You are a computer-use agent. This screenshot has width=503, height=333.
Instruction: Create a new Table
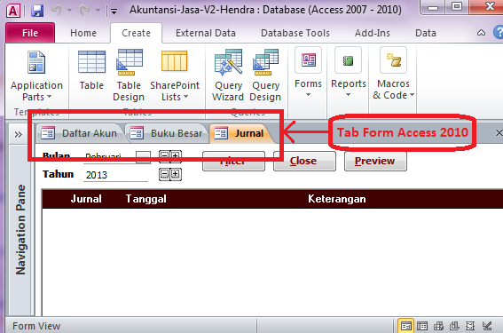(91, 71)
